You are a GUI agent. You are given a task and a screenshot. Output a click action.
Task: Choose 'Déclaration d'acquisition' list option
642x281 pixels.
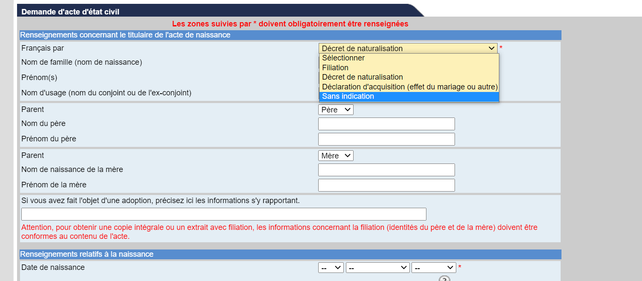(409, 87)
